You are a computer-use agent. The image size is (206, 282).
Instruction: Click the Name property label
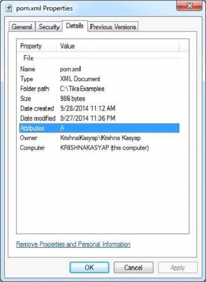28,69
